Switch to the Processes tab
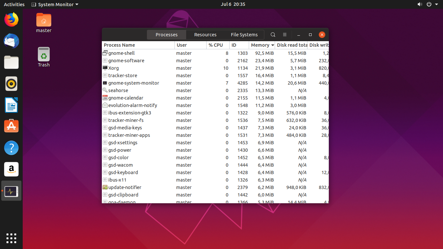The image size is (443, 249). (x=166, y=35)
